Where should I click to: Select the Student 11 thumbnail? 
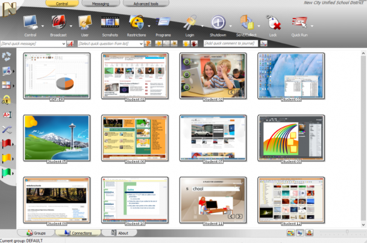tap(213, 200)
